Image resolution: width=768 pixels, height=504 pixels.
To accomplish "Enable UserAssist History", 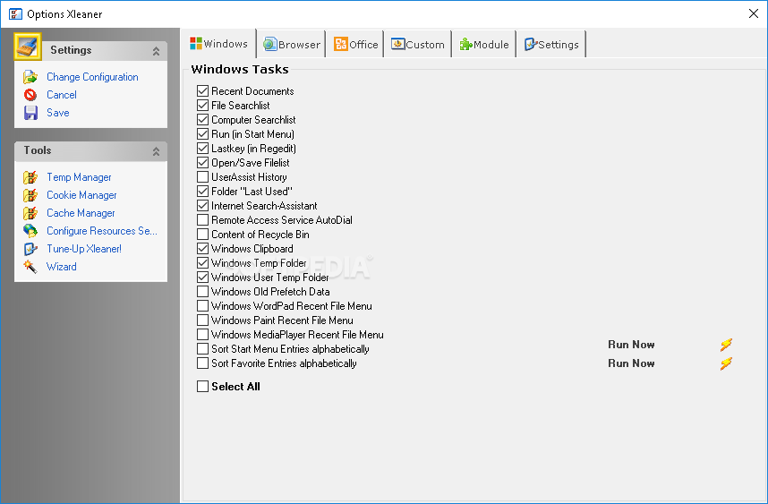I will click(203, 177).
